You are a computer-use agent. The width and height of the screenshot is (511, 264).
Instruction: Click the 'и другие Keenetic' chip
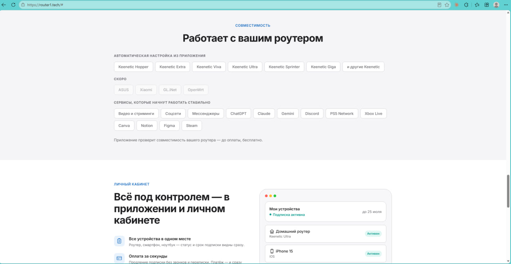click(x=363, y=67)
